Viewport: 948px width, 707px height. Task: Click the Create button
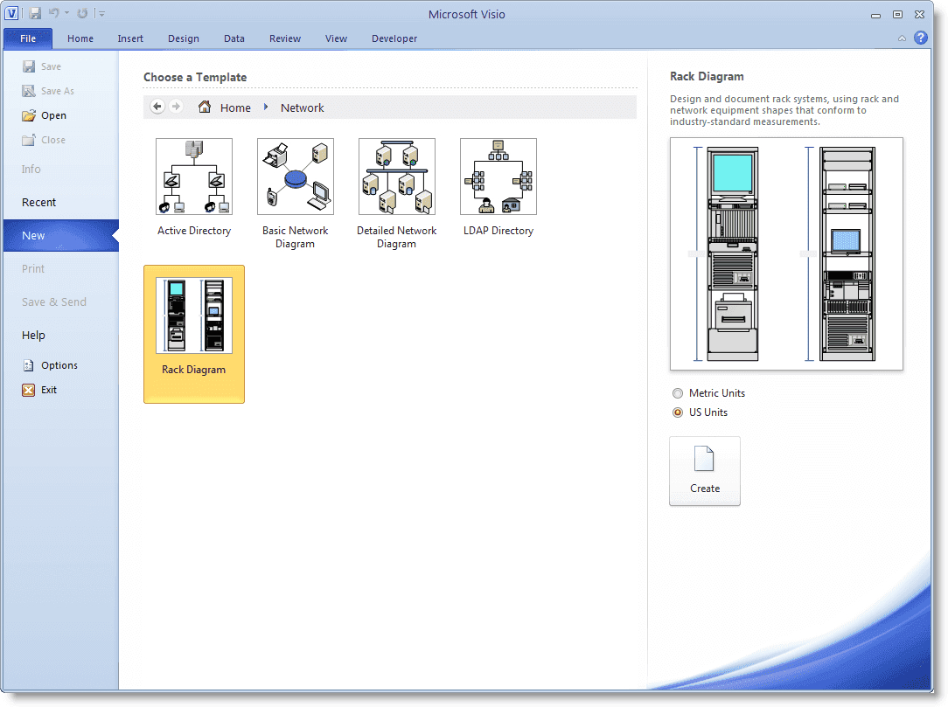tap(705, 471)
